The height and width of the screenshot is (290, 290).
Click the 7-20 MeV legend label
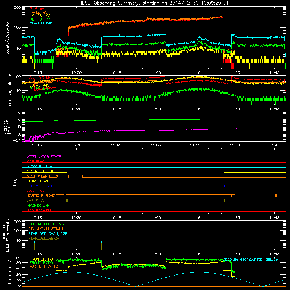pyautogui.click(x=39, y=89)
